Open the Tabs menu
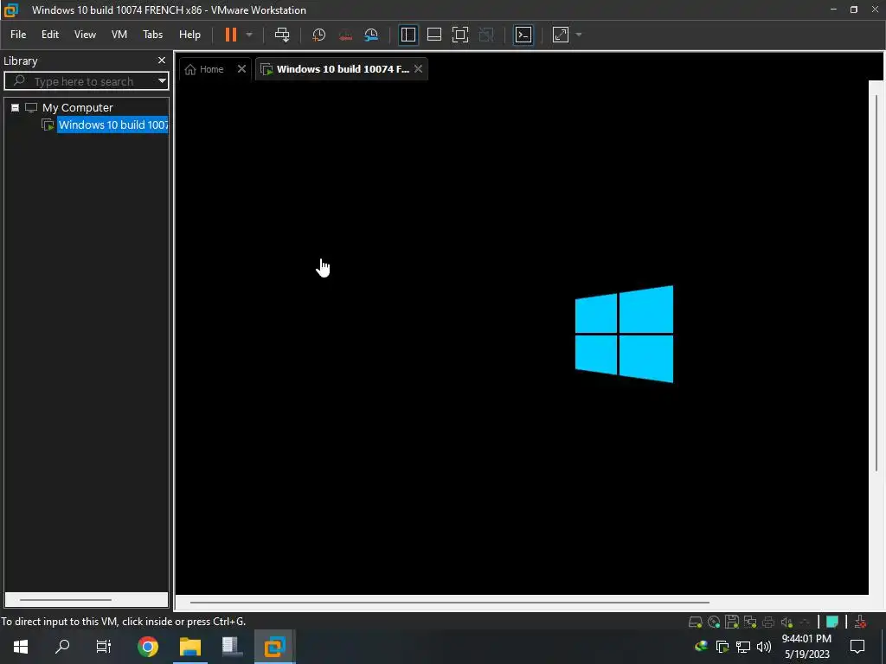The image size is (886, 664). pyautogui.click(x=152, y=35)
